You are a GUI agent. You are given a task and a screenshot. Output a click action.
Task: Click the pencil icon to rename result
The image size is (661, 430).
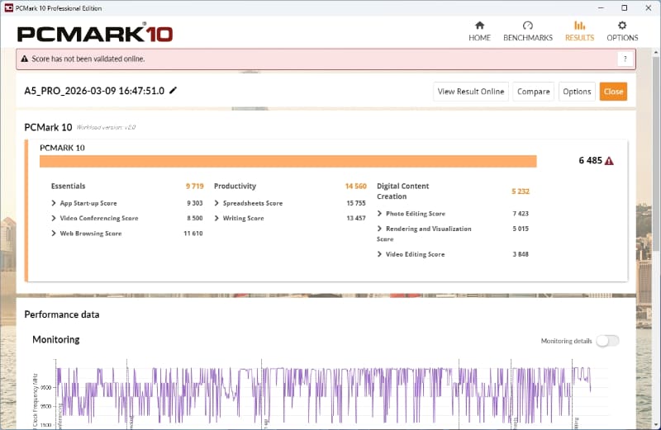[173, 90]
